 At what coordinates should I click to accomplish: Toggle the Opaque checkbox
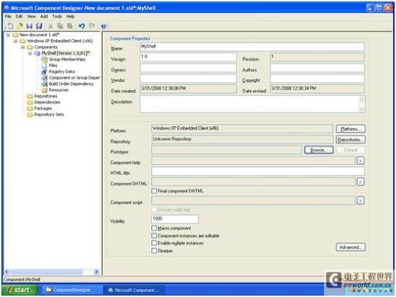pyautogui.click(x=154, y=250)
